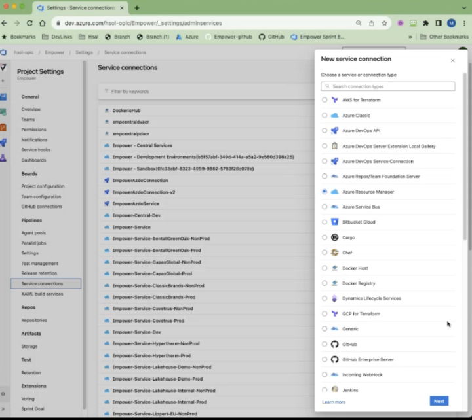Open the Empower-Service-Dev service connection
The height and width of the screenshot is (420, 472).
pyautogui.click(x=136, y=332)
